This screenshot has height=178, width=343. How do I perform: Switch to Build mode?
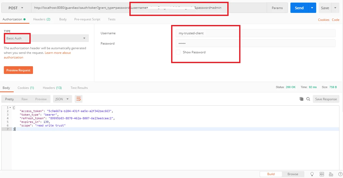pos(271,174)
